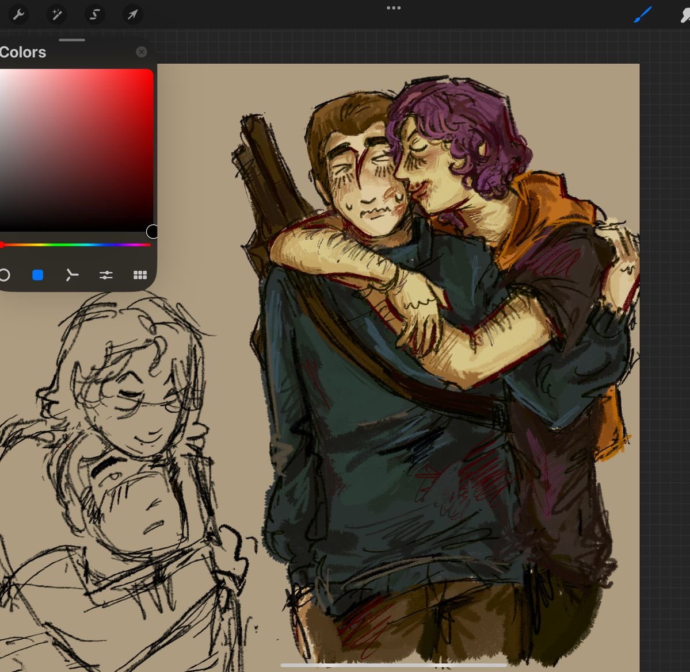Switch to the Disc color tab
Viewport: 690px width, 672px height.
click(5, 275)
